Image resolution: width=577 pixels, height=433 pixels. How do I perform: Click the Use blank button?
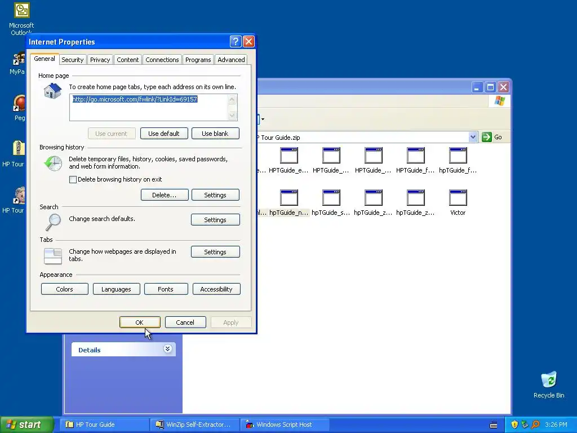(215, 133)
